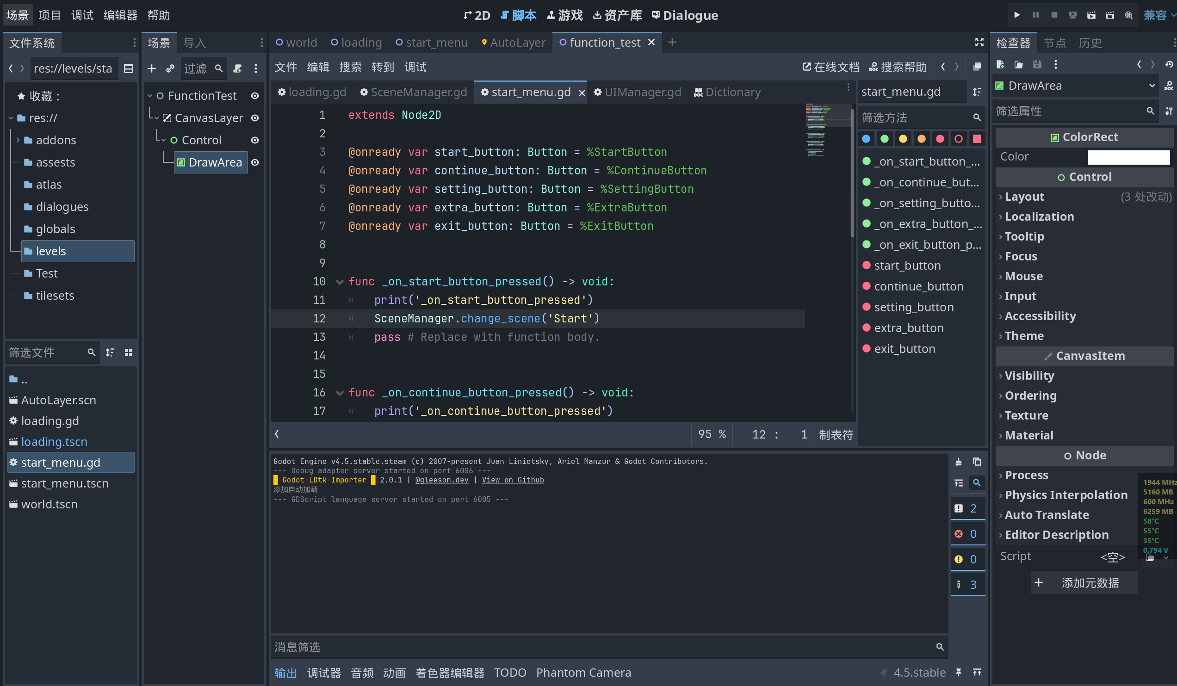Expand the Layout property section
Viewport: 1177px width, 686px height.
click(x=1024, y=197)
